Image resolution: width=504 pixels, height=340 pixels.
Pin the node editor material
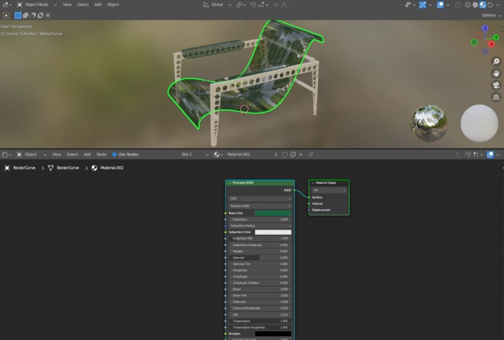(311, 155)
